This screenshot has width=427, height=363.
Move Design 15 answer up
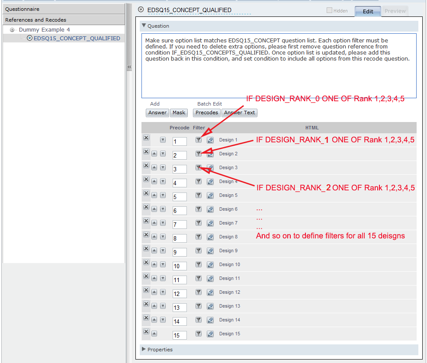154,334
